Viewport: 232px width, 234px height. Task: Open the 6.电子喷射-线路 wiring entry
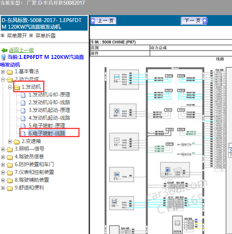point(47,133)
